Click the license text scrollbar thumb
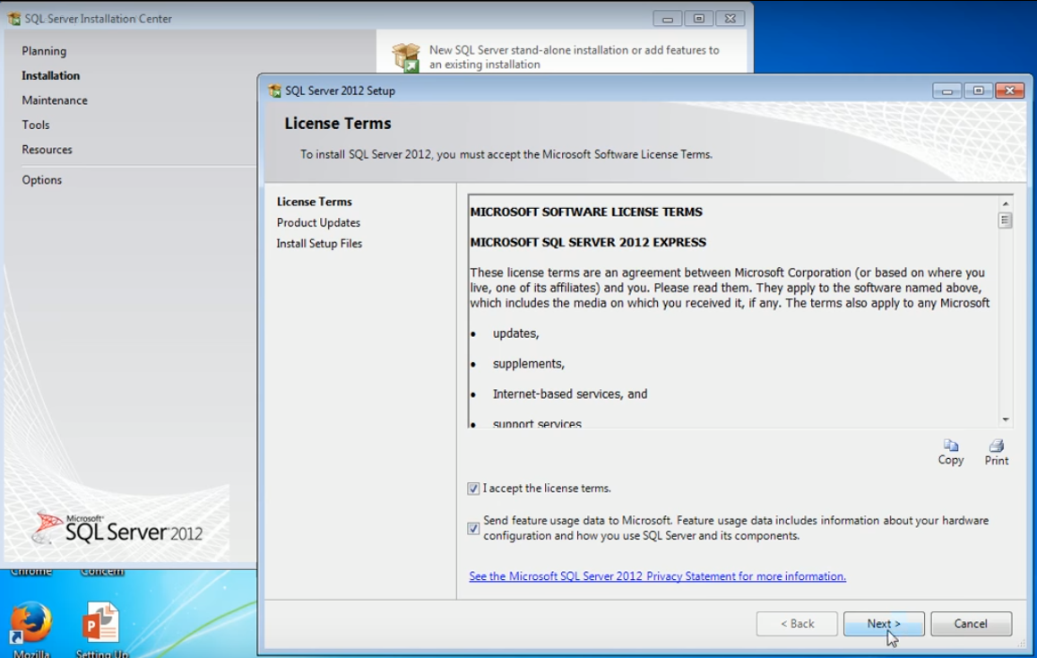The image size is (1037, 658). (x=1006, y=221)
